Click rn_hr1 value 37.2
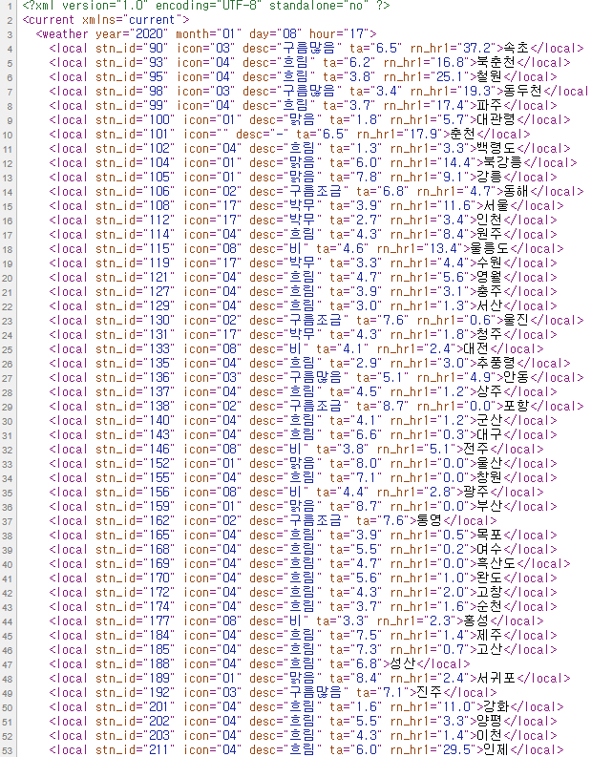Screen dimensions: 591x757 tap(477, 49)
